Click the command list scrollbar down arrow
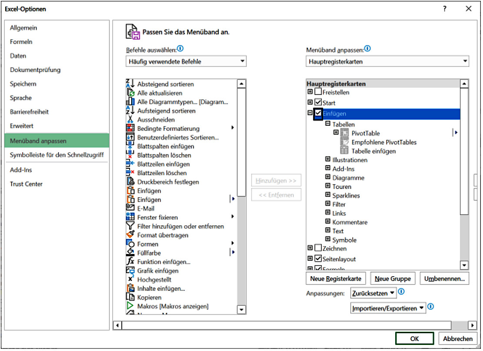 click(x=241, y=309)
